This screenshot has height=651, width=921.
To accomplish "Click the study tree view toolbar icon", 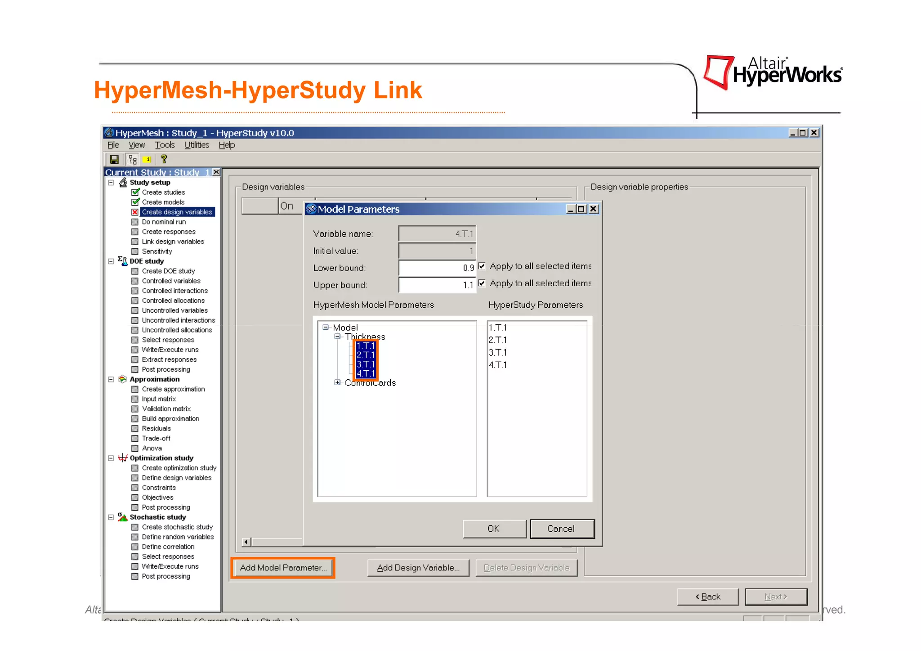I will click(133, 159).
